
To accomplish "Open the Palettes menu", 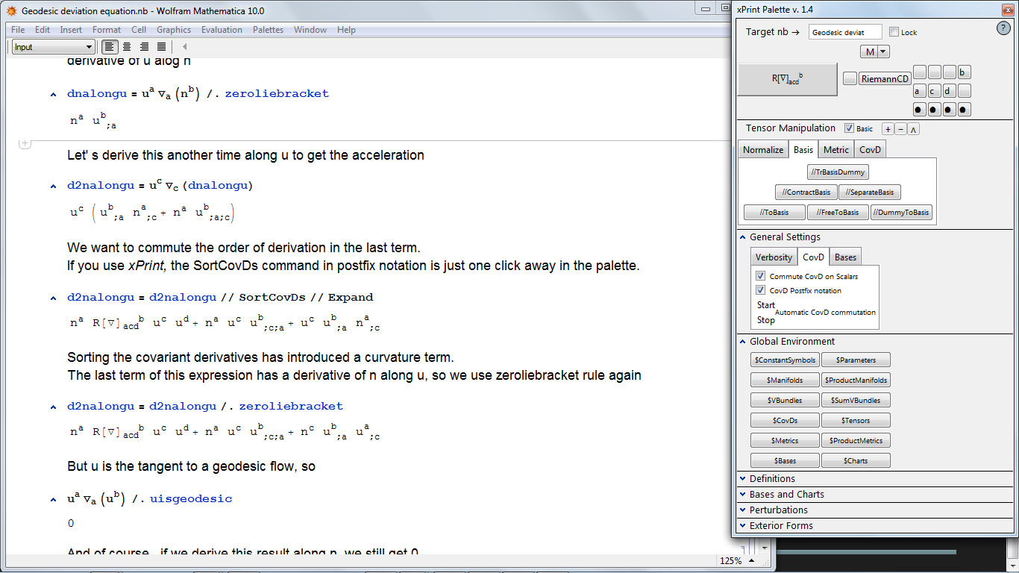I will click(x=268, y=30).
